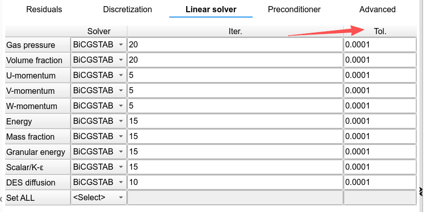Open the DES diffusion solver dropdown
This screenshot has width=424, height=212.
99,182
